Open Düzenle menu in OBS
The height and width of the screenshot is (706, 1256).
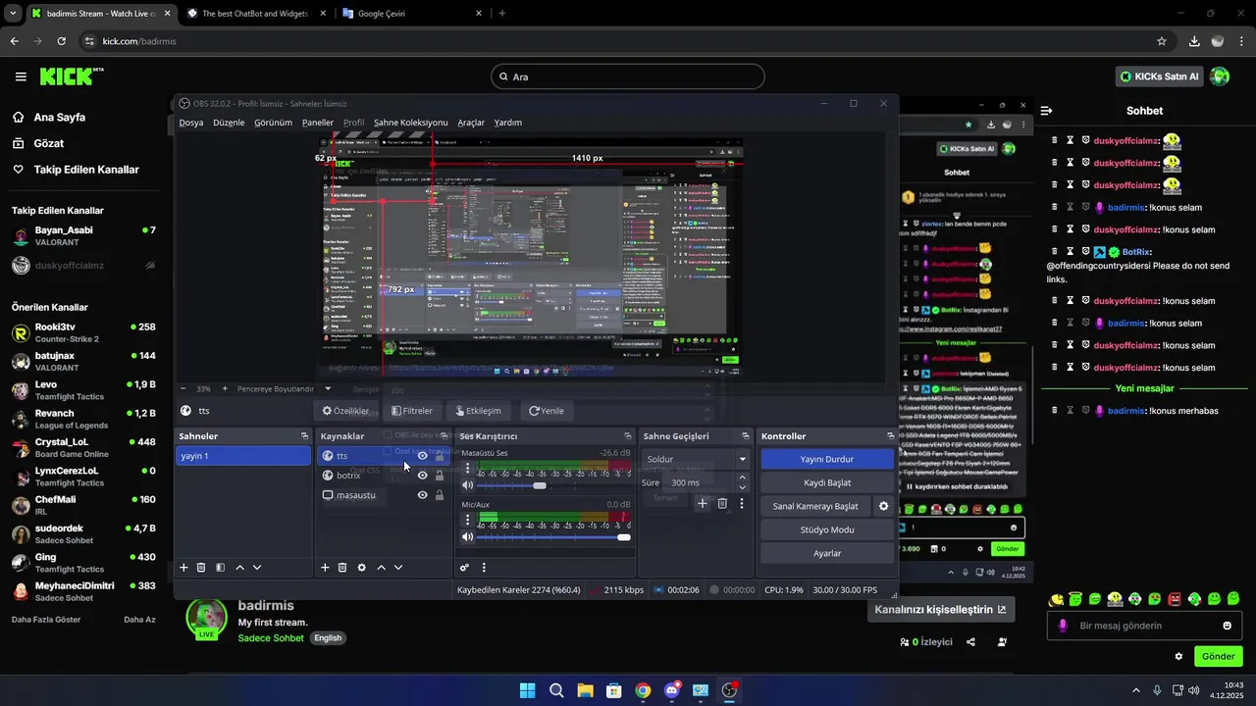pos(229,123)
